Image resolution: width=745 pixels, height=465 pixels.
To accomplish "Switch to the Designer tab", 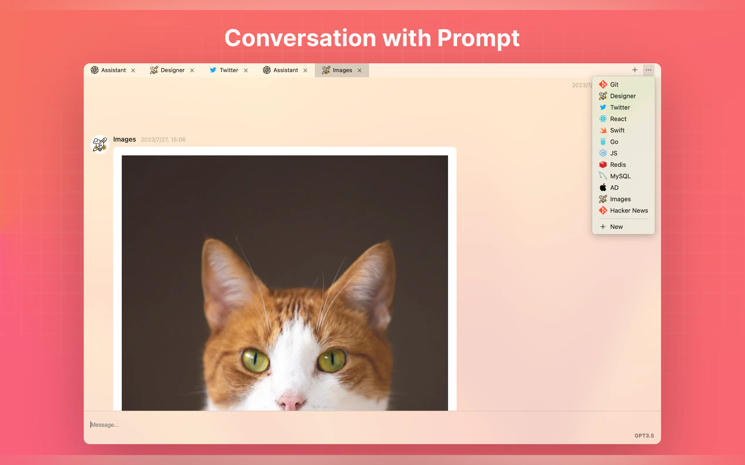I will point(167,71).
